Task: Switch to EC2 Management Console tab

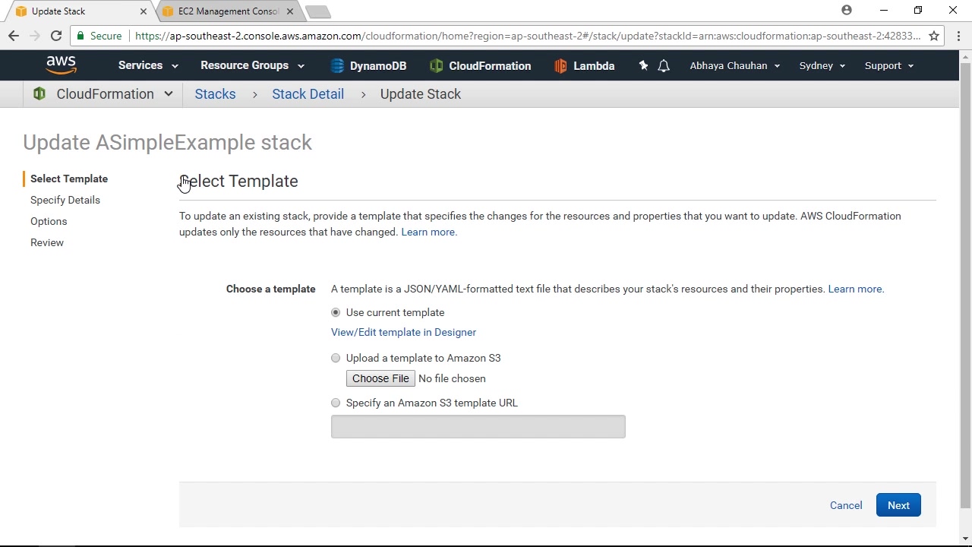Action: tap(228, 11)
